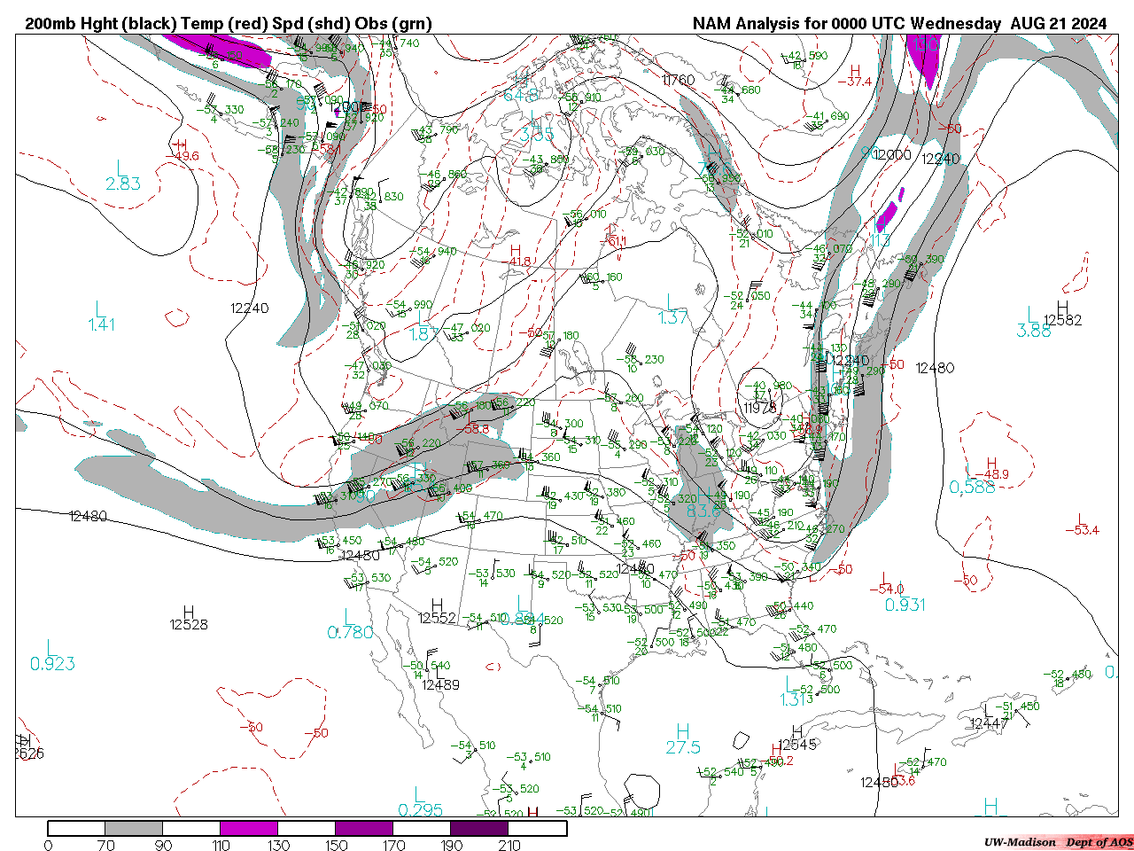Click the UW-Madison Dept of AOS credit
Screen dimensions: 1134x851
[x=1058, y=842]
